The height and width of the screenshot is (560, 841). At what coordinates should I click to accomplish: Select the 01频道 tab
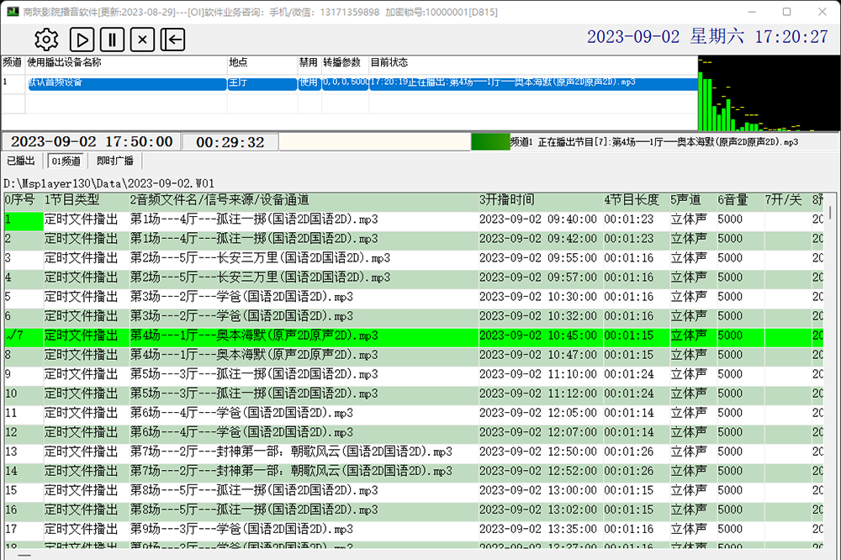(66, 161)
